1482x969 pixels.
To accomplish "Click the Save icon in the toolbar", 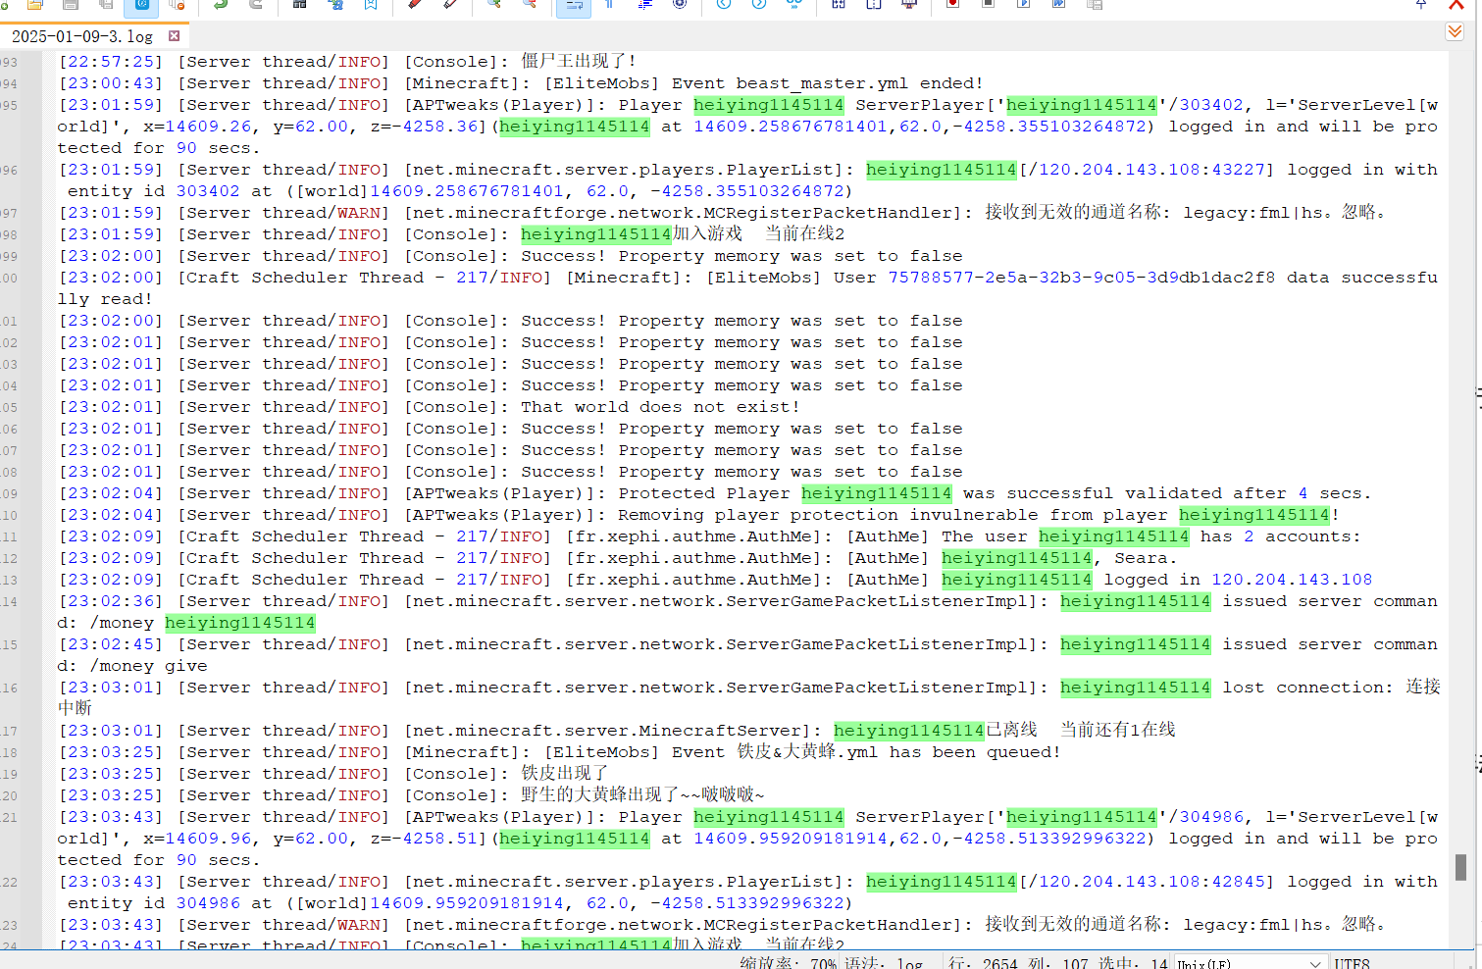I will pos(71,5).
